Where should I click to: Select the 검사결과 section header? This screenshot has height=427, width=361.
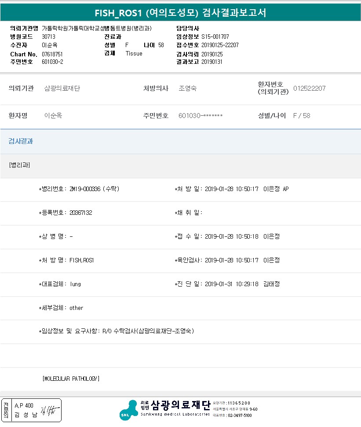click(21, 141)
